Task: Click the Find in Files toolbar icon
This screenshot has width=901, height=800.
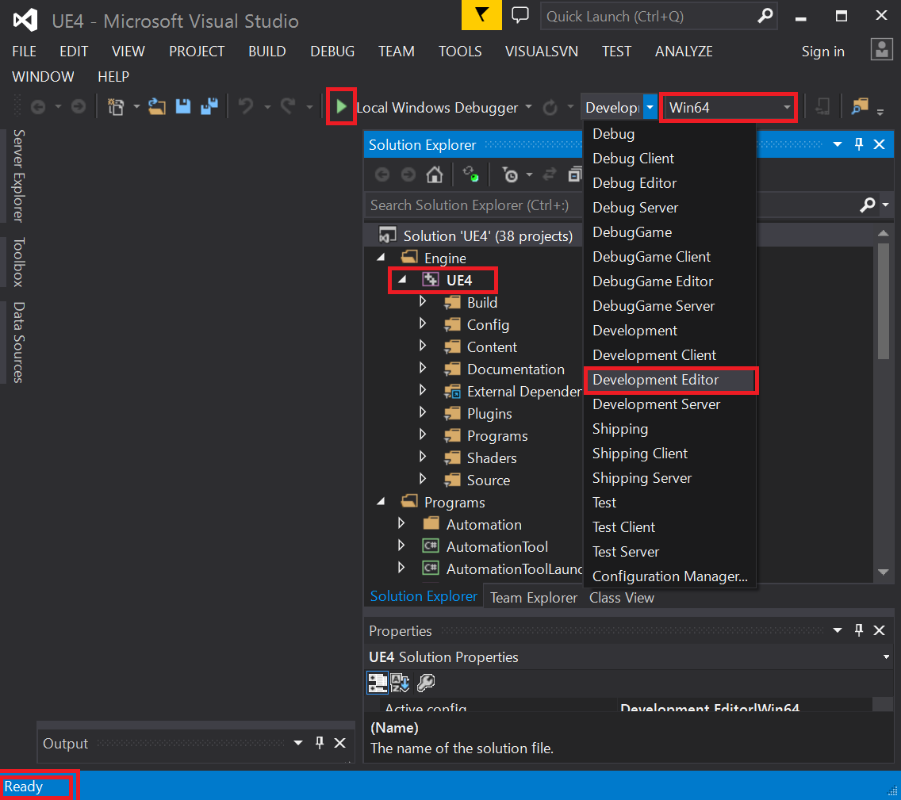Action: (860, 107)
